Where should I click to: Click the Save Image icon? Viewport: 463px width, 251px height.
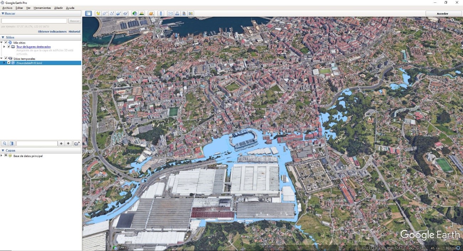[x=184, y=14]
